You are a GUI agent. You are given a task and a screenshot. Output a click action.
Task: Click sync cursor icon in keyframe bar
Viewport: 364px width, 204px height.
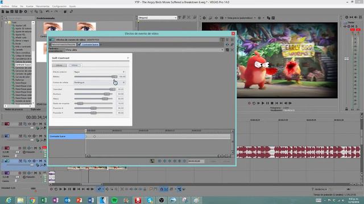[152, 161]
